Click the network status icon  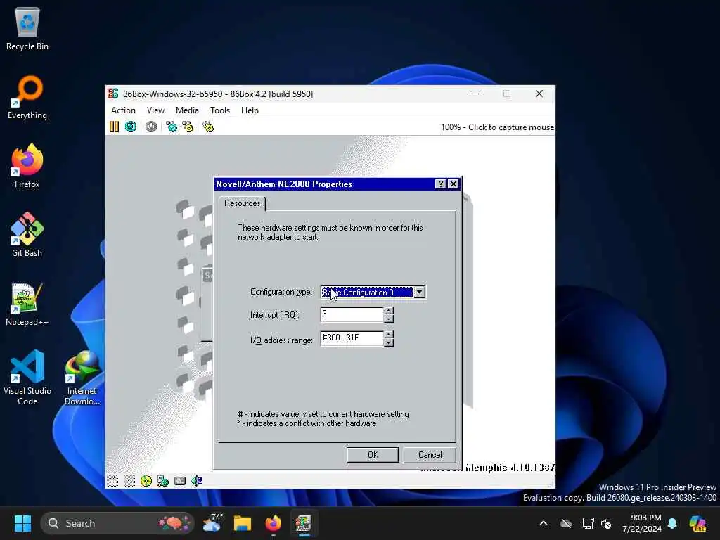click(163, 481)
